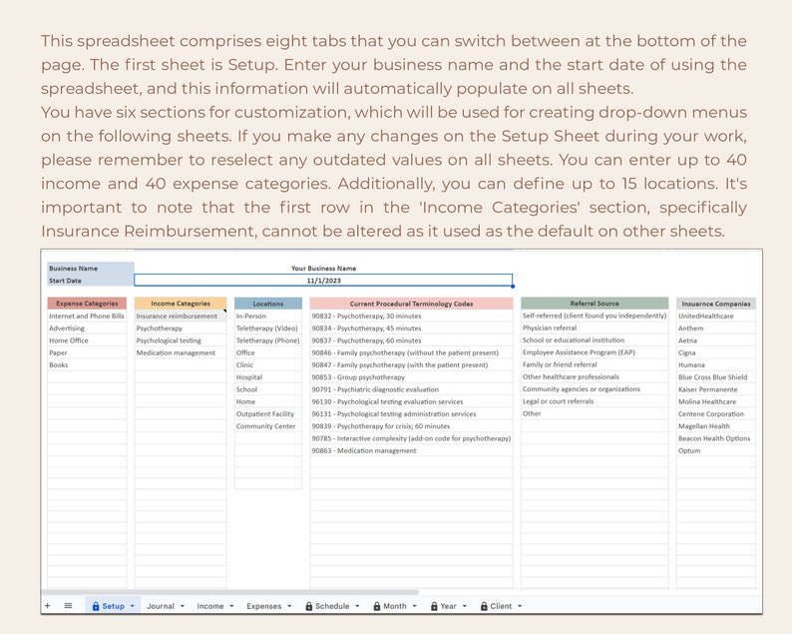
Task: Open the Setup tab dropdown arrow
Action: click(133, 606)
